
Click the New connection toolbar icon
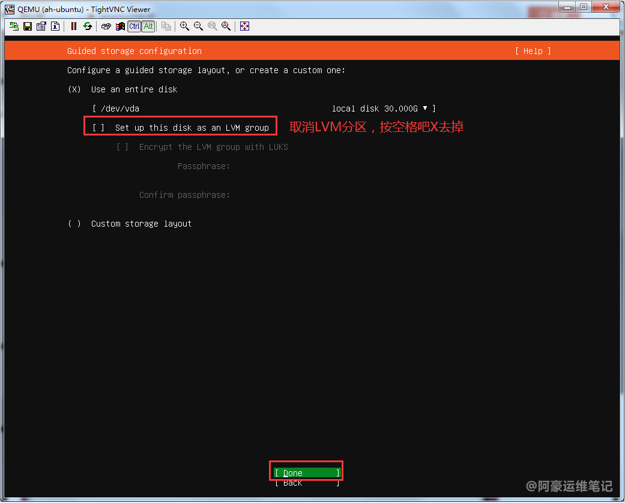(x=14, y=26)
